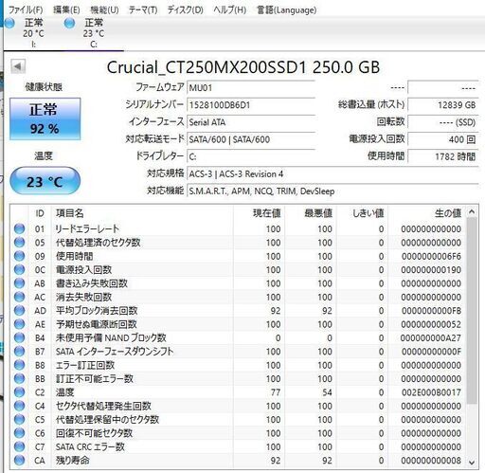Click status icon for B4 未使用予備 NAND row

pyautogui.click(x=19, y=337)
